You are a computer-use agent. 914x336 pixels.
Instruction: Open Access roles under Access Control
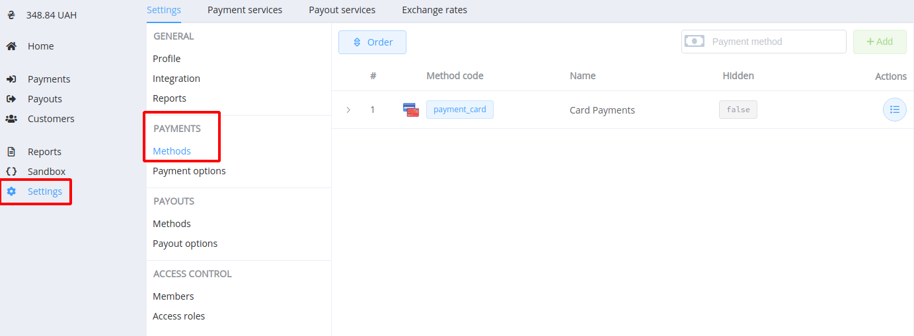coord(178,316)
